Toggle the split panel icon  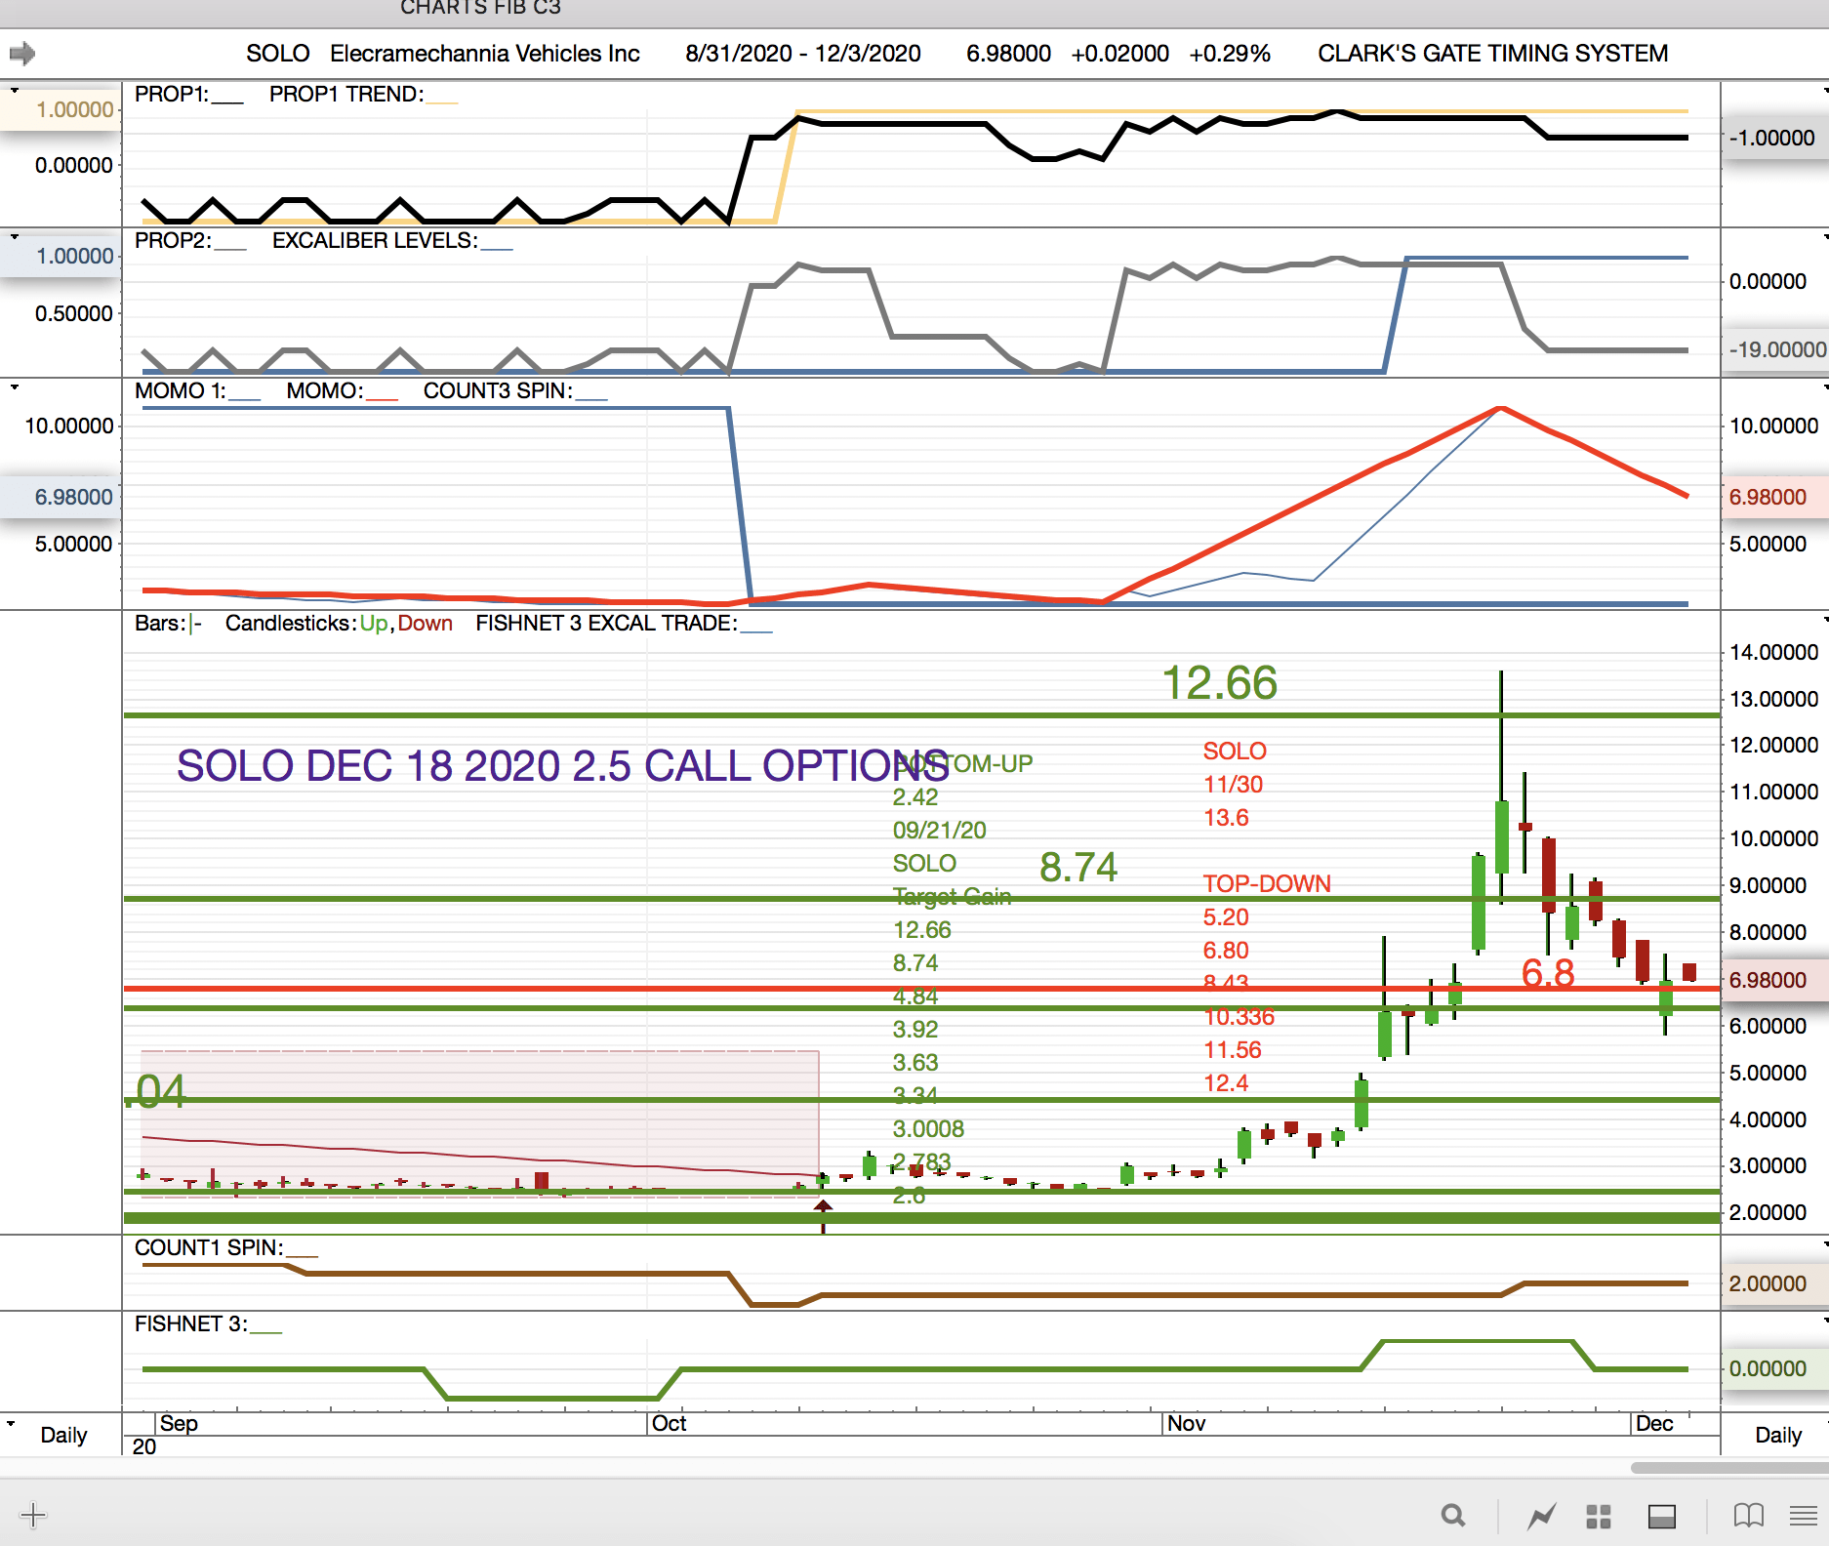[x=1662, y=1516]
